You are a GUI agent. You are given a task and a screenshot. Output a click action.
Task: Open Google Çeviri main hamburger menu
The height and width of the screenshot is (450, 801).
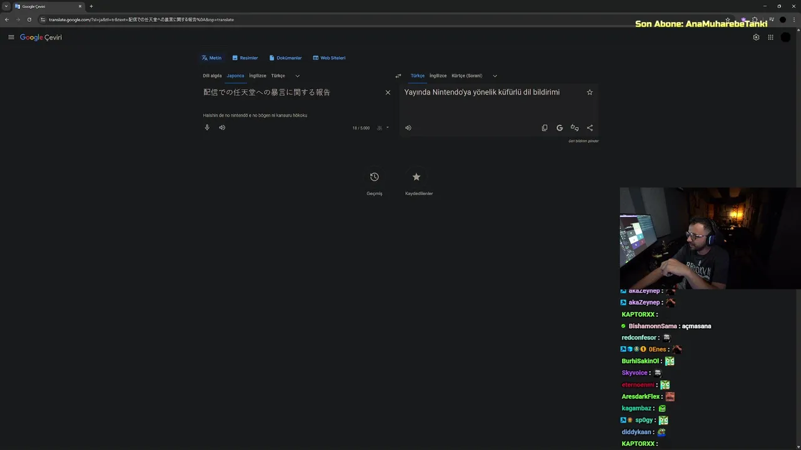pos(11,37)
